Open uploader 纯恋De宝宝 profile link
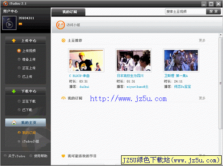223x166 pixels. [182, 87]
